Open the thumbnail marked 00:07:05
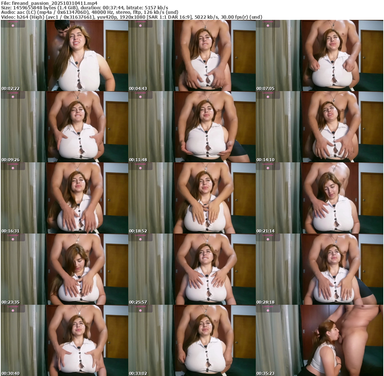Image resolution: width=384 pixels, height=376 pixels. point(319,55)
